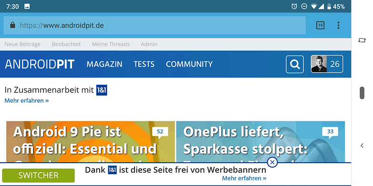Image resolution: width=373 pixels, height=186 pixels.
Task: Open the 52 comments bubble on Android 9 Pie article
Action: click(160, 132)
